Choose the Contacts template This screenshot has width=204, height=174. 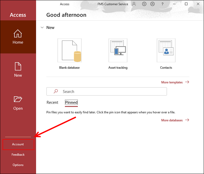(x=166, y=50)
